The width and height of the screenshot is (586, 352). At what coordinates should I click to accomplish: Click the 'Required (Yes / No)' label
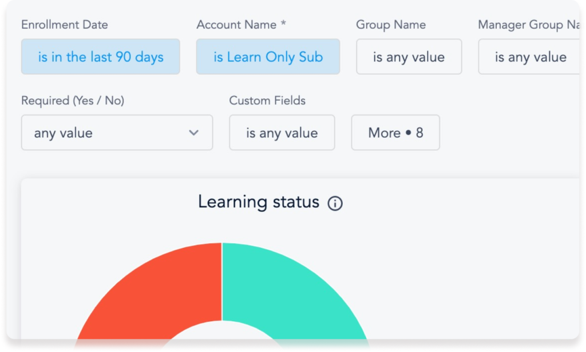[73, 101]
